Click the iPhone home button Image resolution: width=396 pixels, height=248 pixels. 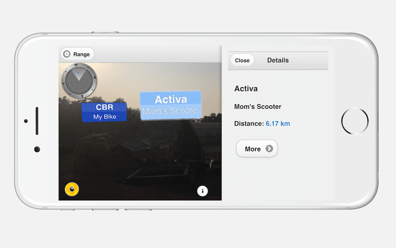(355, 121)
